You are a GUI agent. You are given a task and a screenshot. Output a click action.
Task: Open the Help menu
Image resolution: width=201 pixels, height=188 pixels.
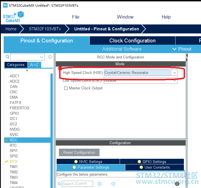(x=166, y=17)
